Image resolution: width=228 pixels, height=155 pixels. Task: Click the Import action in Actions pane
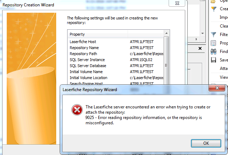tap(224, 17)
